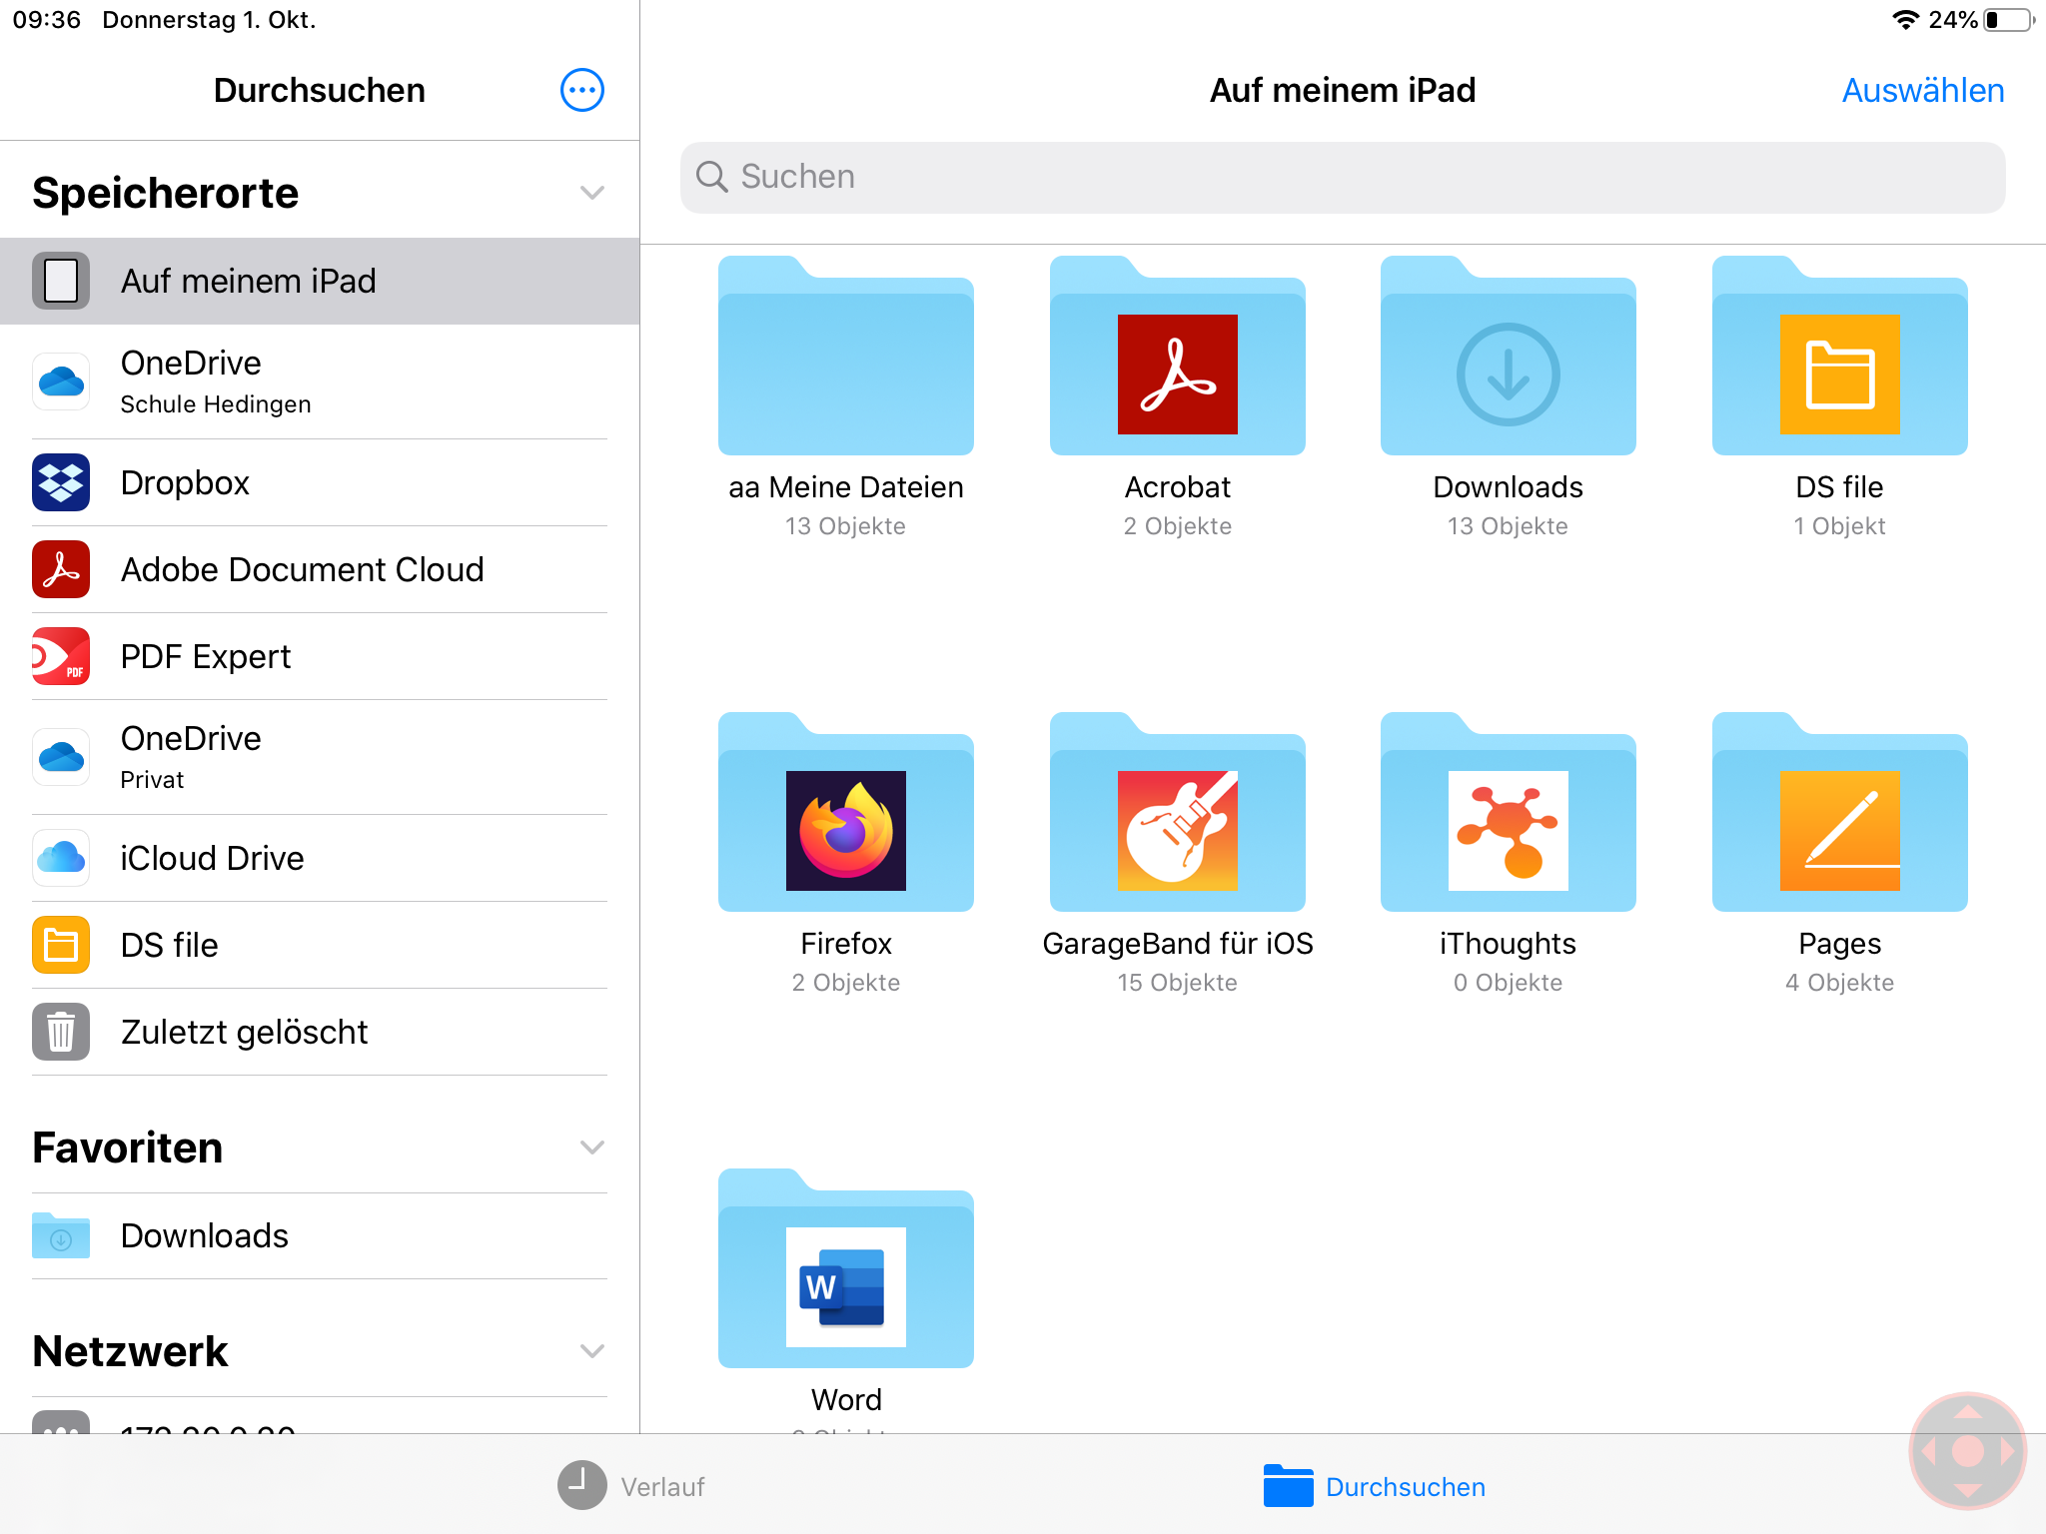Open Dropbox location in sidebar
2046x1534 pixels.
[x=320, y=483]
